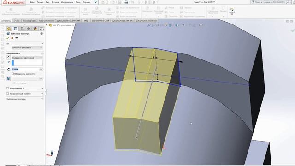This screenshot has width=295, height=166.
Task: Switch to the MBD tab
Action: [86, 21]
